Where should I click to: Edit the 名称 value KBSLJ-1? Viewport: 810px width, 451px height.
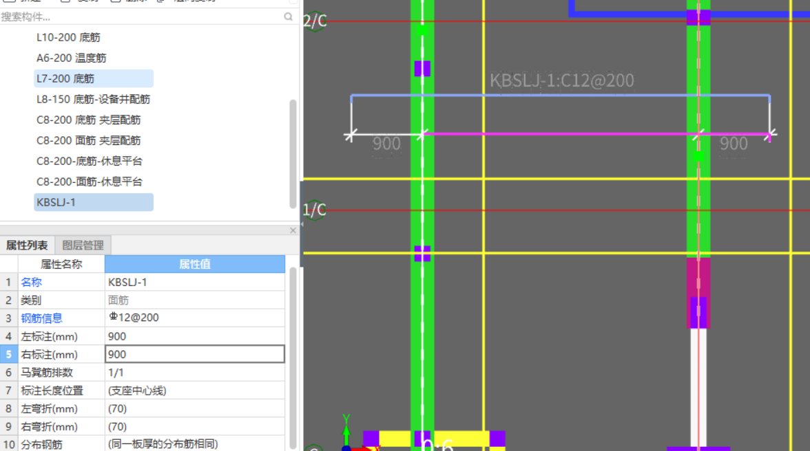click(x=195, y=283)
